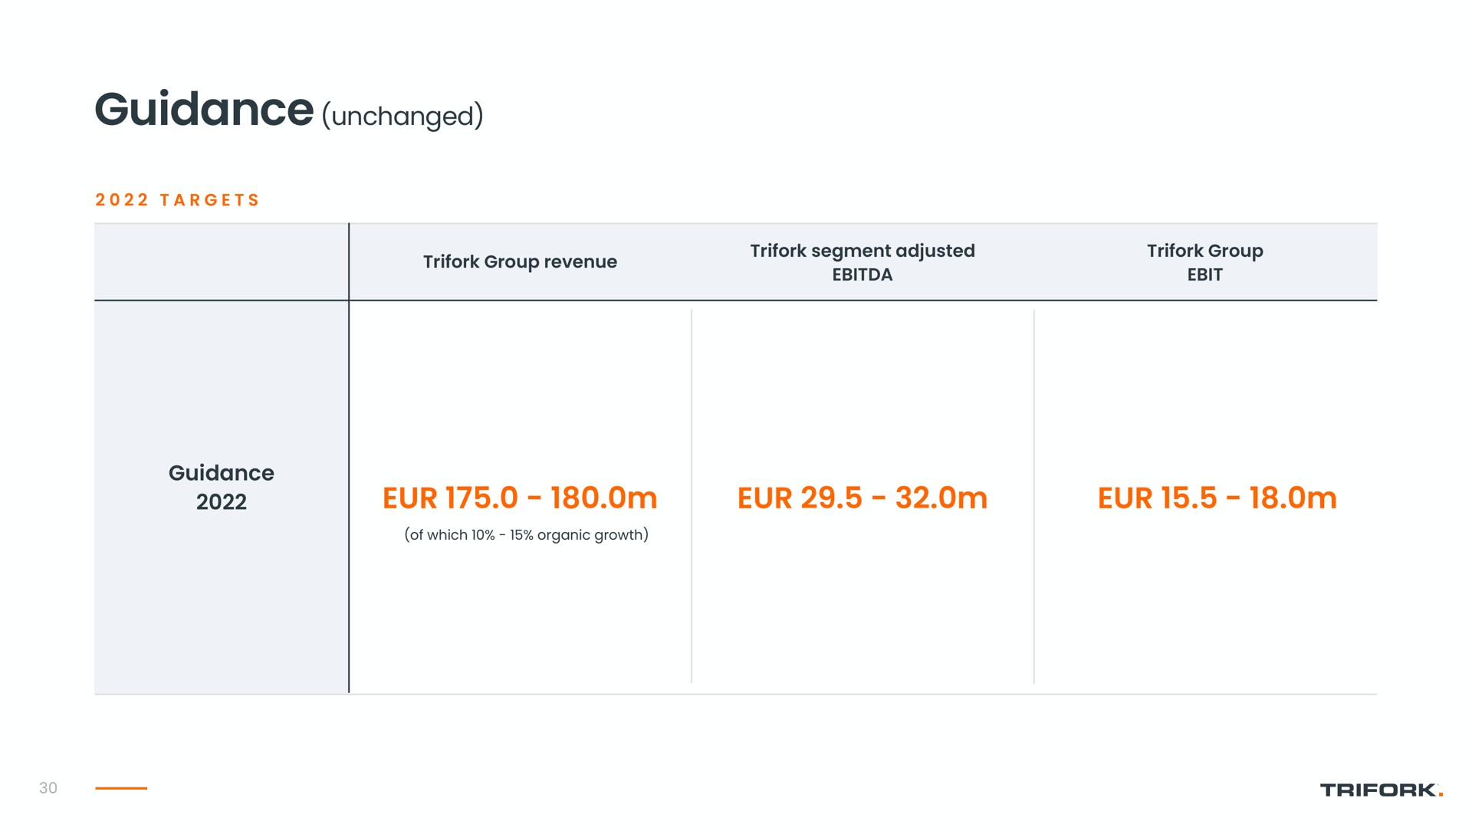Select the Trifork Group revenue column header

pyautogui.click(x=520, y=262)
